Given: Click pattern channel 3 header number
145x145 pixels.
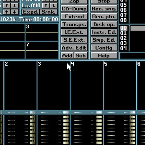Looking at the screenshot, I should click(x=39, y=64).
